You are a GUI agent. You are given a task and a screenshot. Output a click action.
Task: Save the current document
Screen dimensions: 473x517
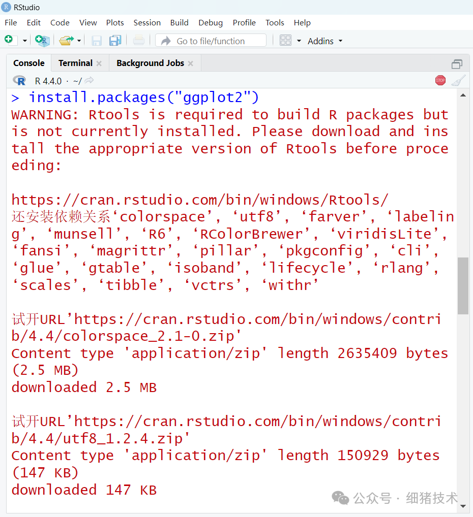(96, 40)
